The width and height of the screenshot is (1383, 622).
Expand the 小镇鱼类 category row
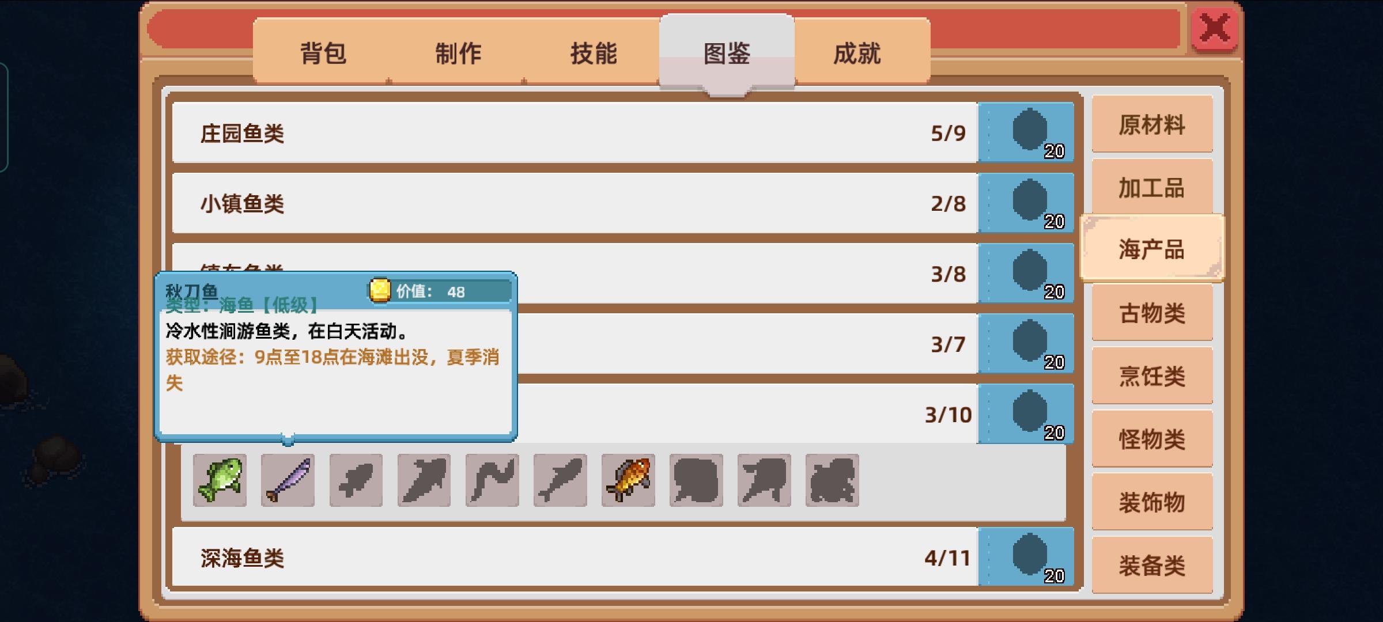[x=575, y=203]
